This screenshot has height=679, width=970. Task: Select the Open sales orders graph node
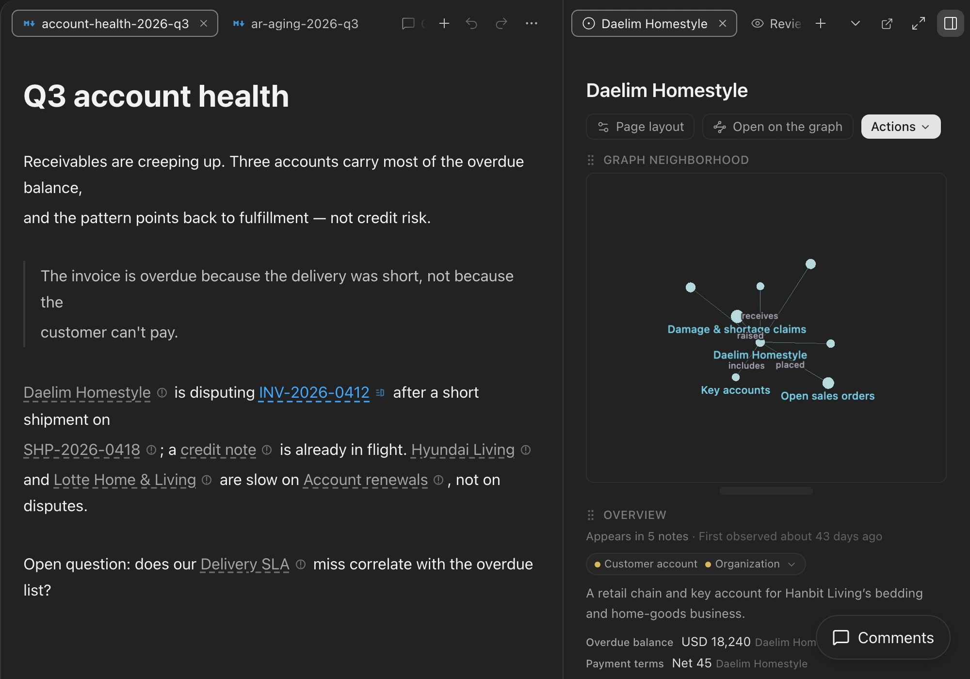click(828, 383)
